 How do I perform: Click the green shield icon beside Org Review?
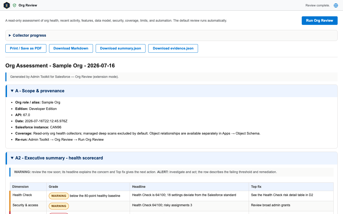point(14,5)
